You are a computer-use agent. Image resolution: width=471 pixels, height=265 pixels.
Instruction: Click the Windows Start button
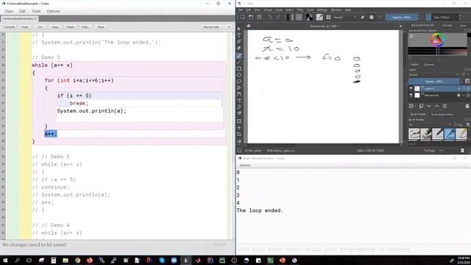pos(5,260)
